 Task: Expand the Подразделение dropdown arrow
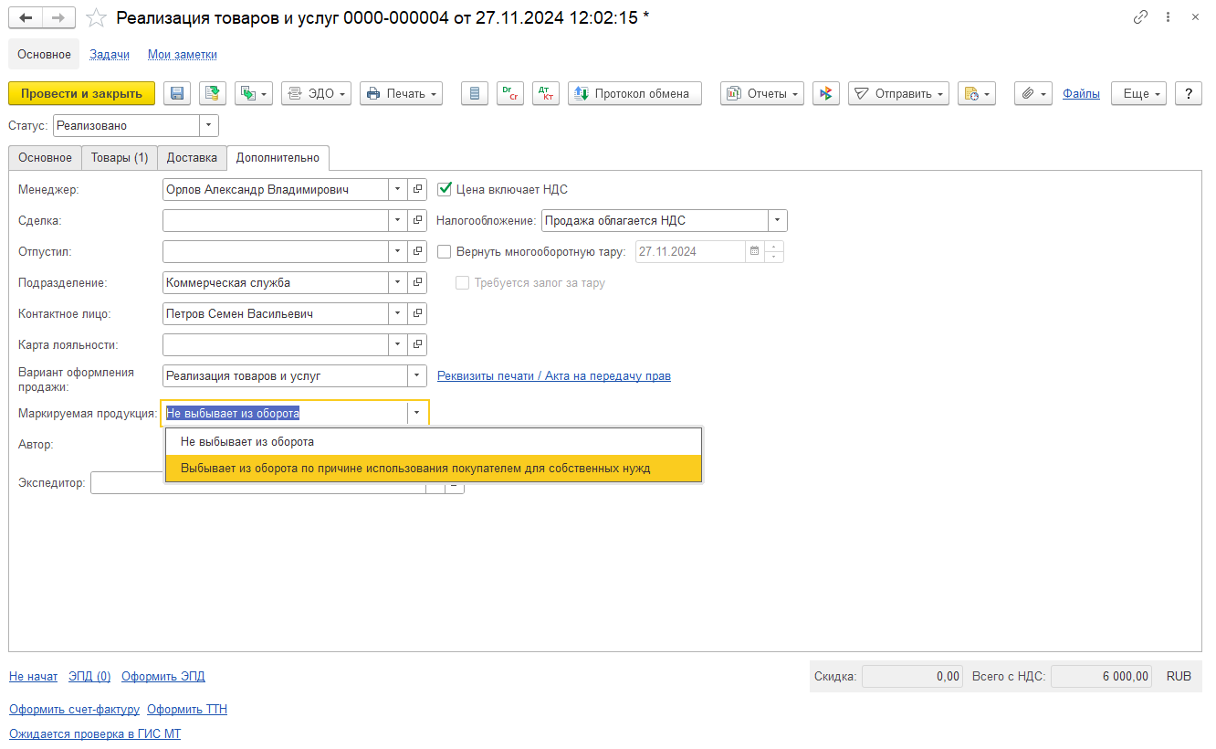pyautogui.click(x=398, y=282)
